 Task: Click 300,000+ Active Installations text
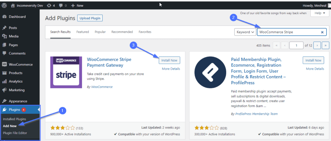coord(215,134)
